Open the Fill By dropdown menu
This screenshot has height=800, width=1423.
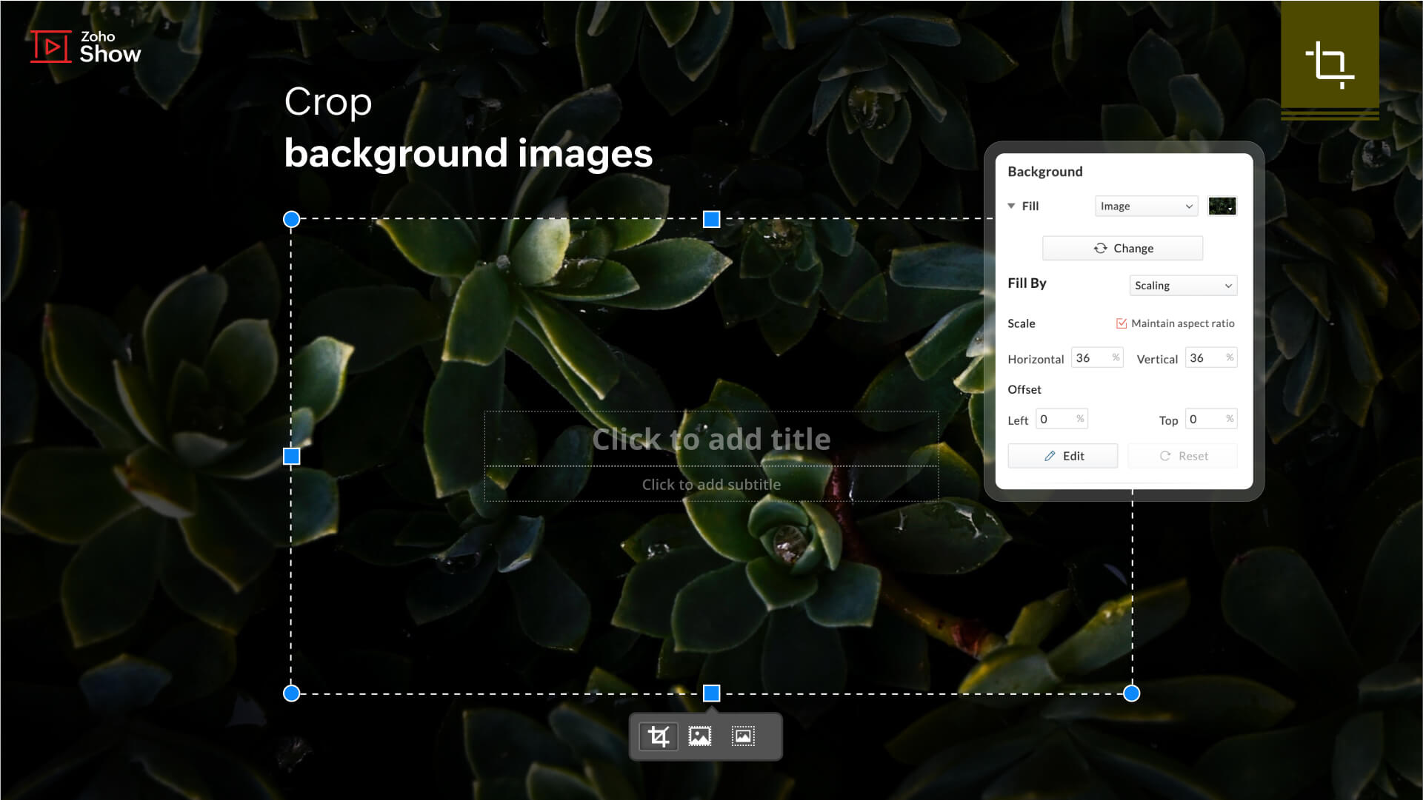1181,285
